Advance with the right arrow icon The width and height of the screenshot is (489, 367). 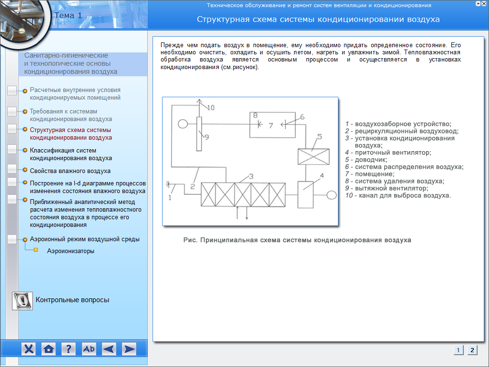pos(129,349)
